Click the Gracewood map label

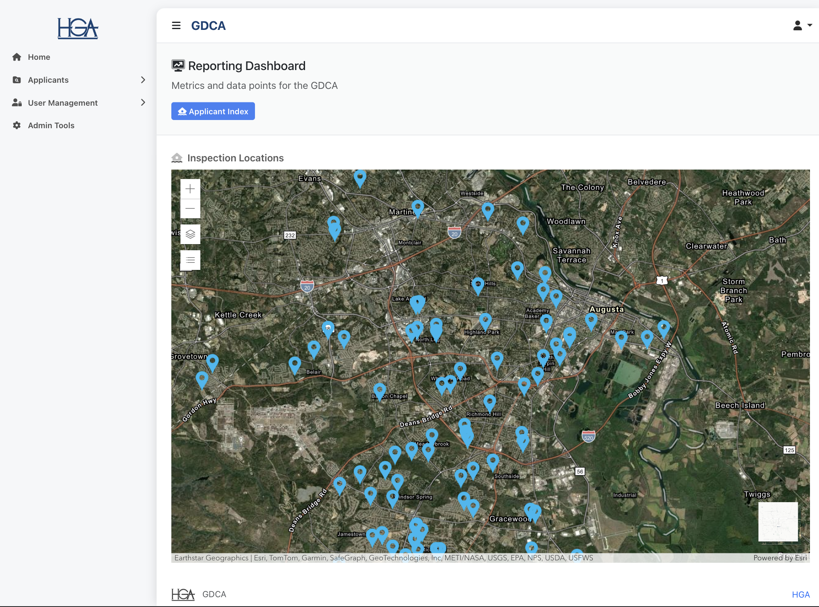click(x=511, y=519)
